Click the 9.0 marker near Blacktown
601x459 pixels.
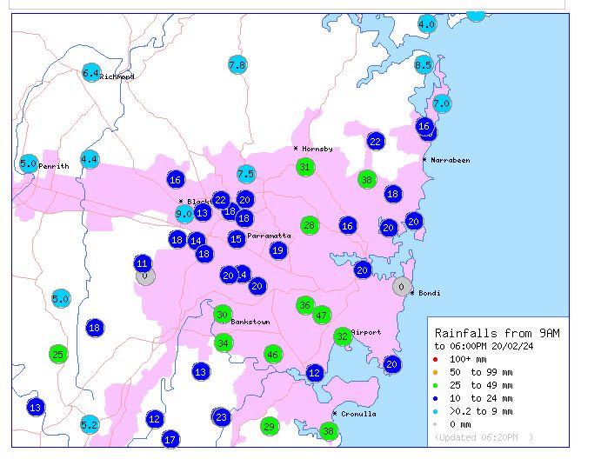click(184, 214)
